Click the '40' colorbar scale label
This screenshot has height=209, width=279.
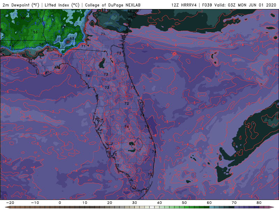pyautogui.click(x=159, y=203)
